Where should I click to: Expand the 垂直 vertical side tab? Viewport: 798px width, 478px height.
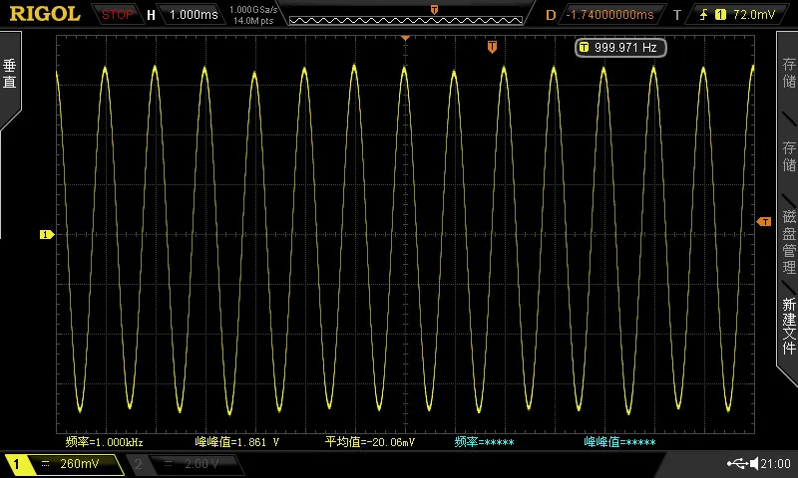click(x=10, y=74)
